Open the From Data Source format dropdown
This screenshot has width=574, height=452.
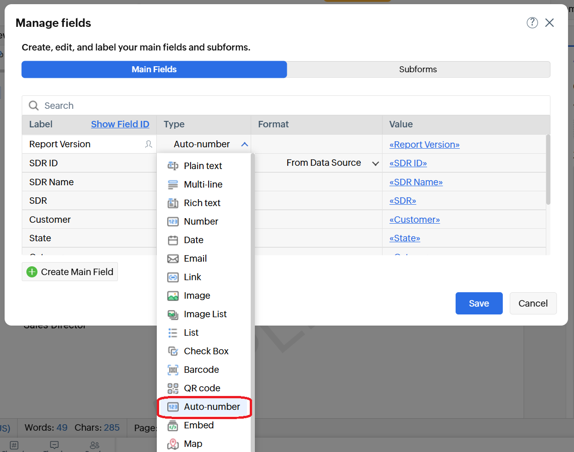point(375,163)
